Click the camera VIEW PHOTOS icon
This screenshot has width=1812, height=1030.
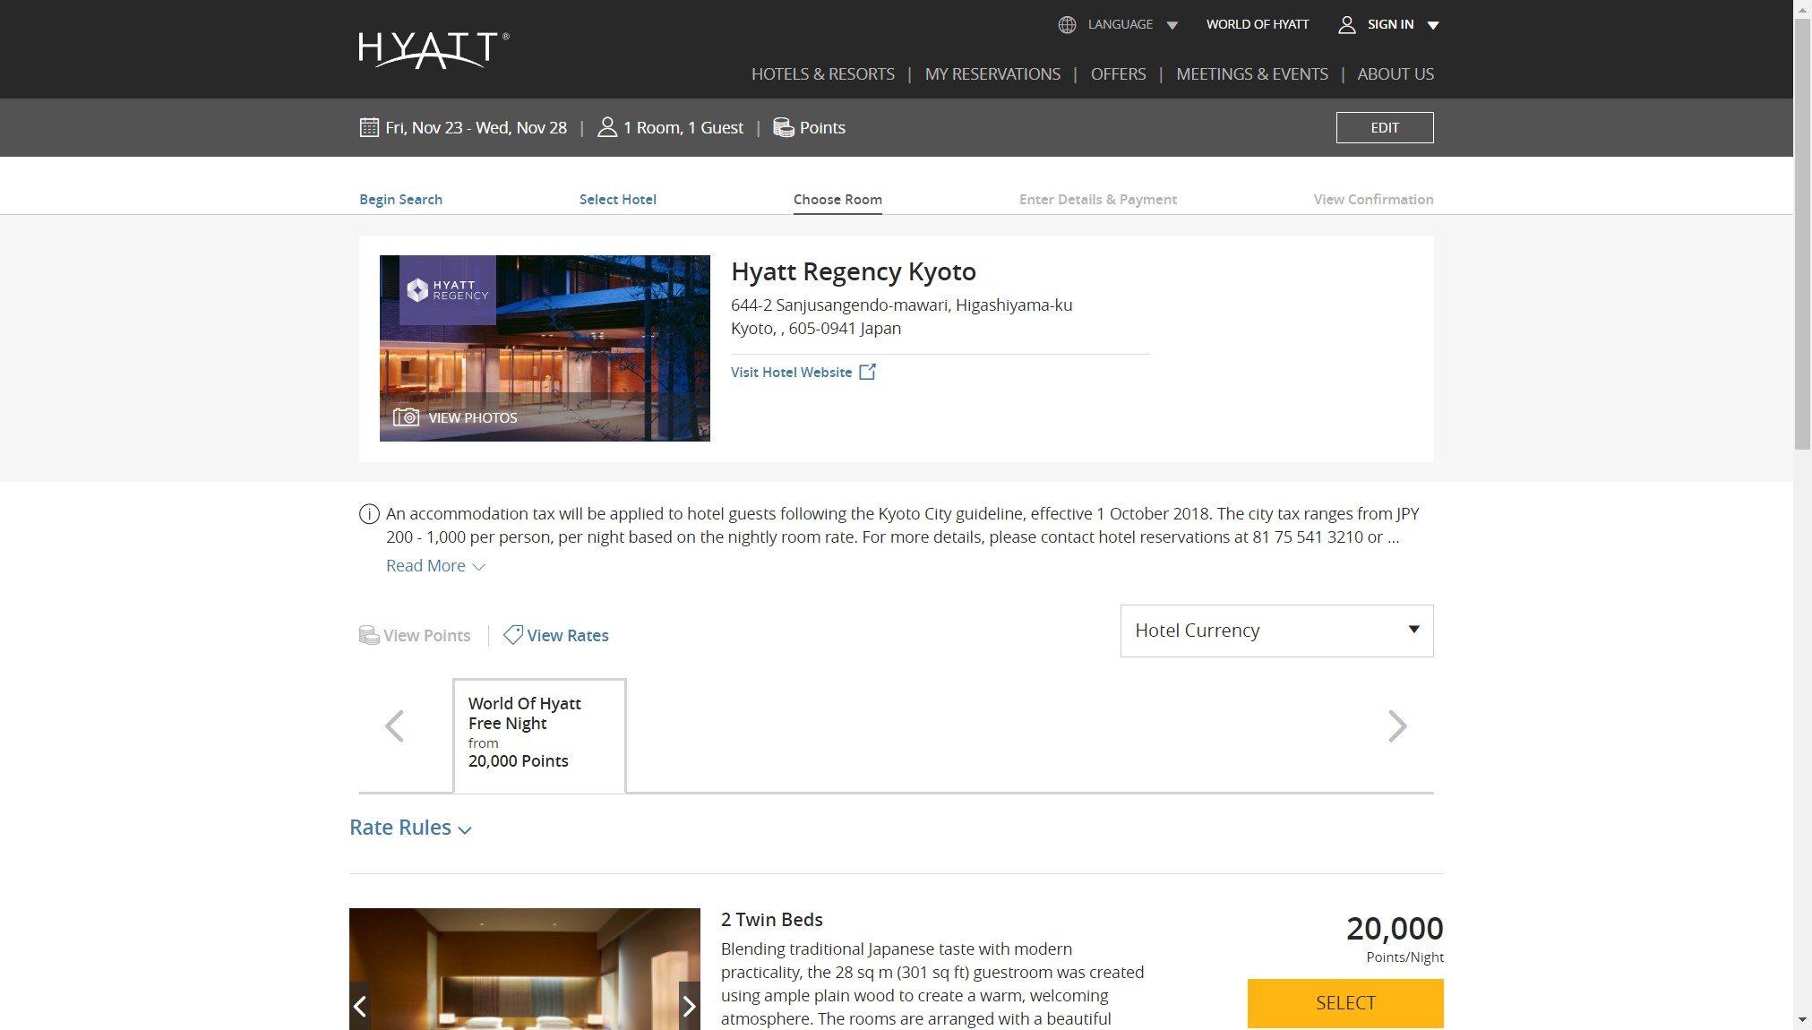[406, 417]
